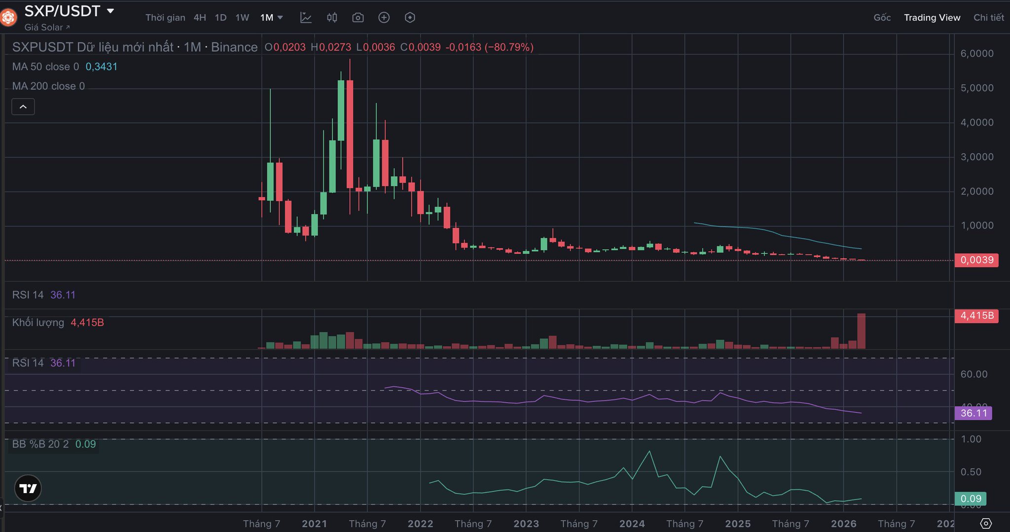Open the axis settings gear icon

985,523
